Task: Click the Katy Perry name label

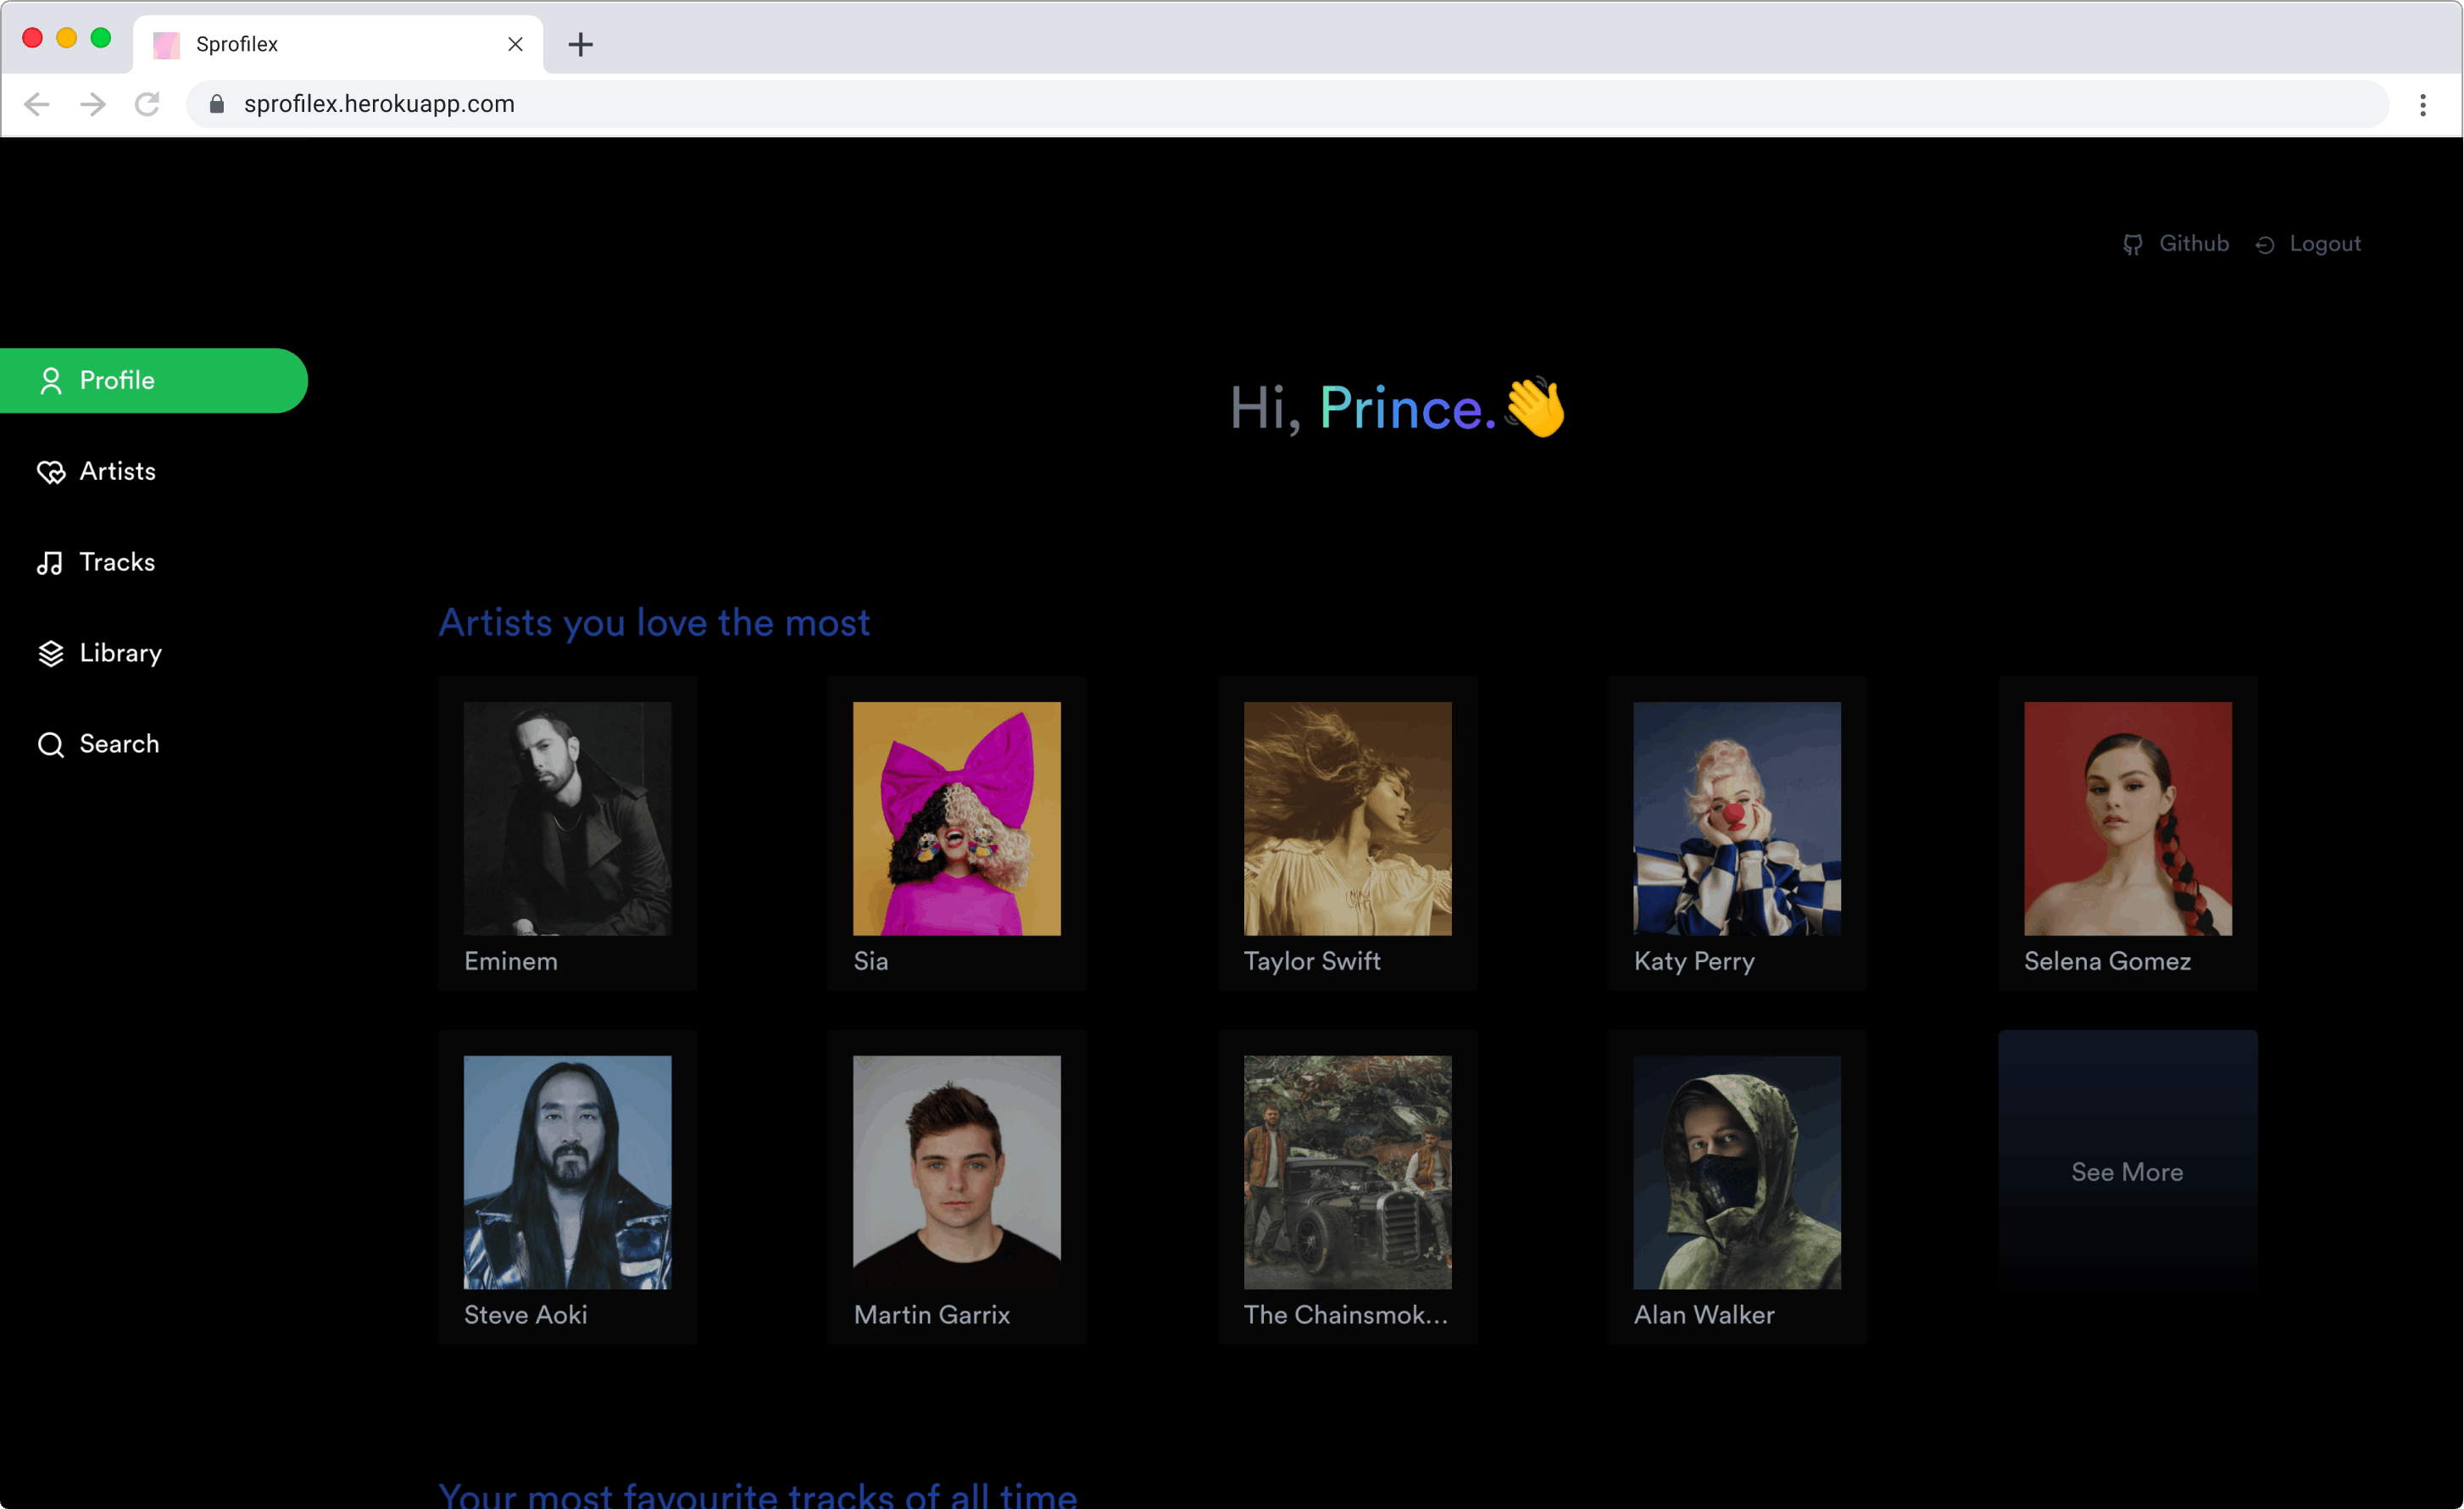Action: (1694, 961)
